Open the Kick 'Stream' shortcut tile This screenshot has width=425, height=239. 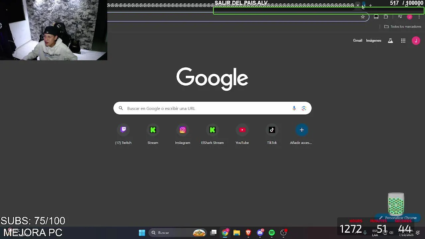coord(153,134)
